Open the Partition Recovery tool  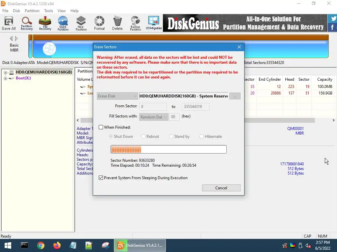27,23
